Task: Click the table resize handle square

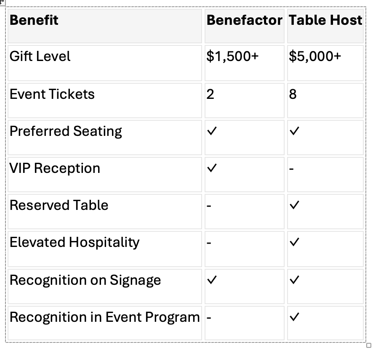Action: click(368, 345)
